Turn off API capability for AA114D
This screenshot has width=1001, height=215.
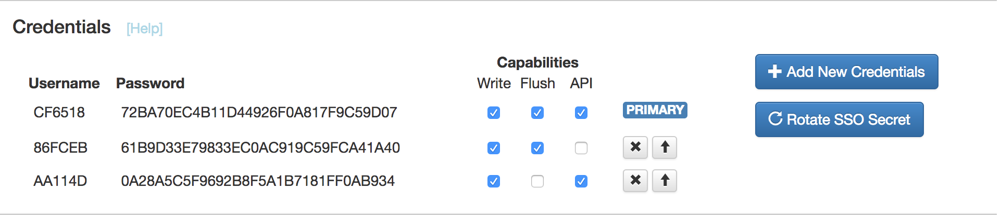point(581,181)
